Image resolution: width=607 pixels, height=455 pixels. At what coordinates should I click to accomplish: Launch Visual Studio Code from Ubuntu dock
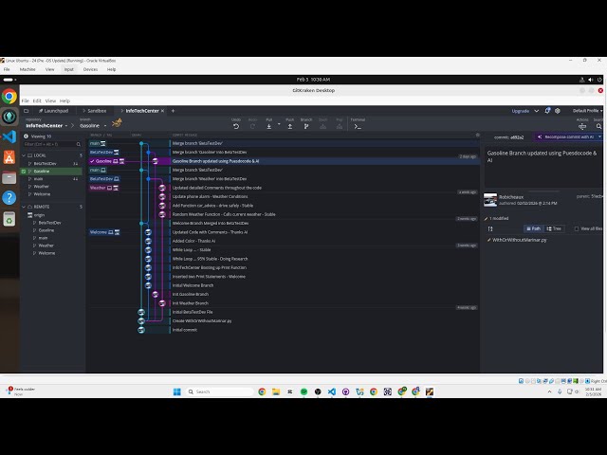tap(9, 136)
